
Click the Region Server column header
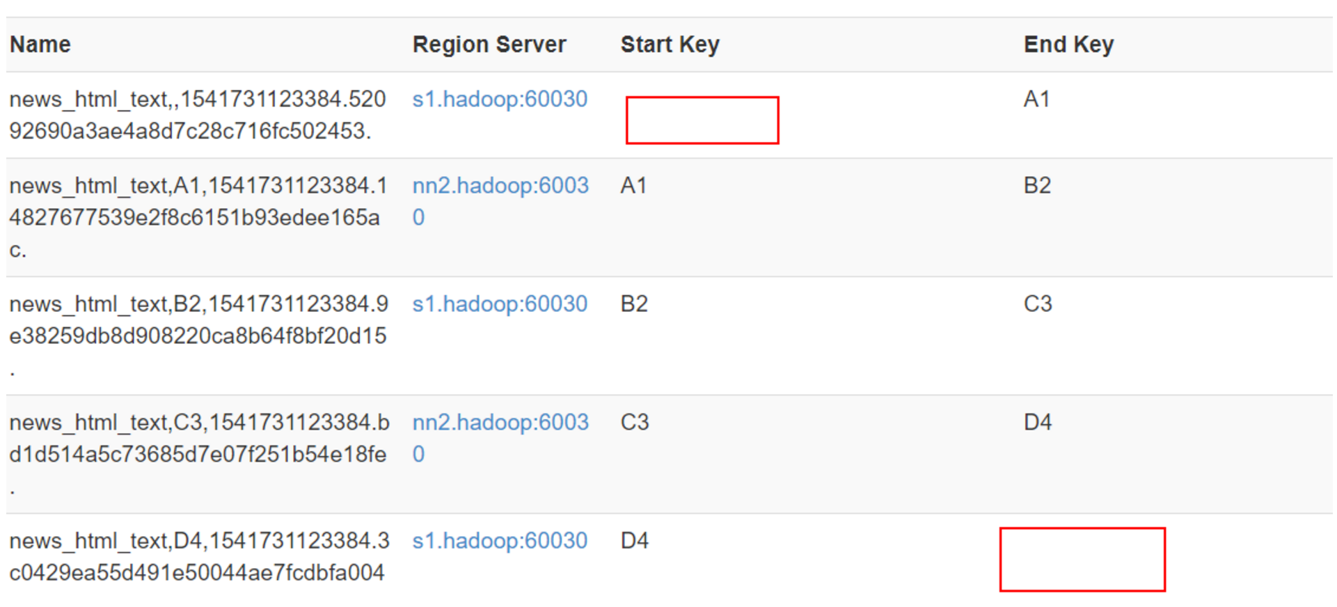[x=489, y=45]
